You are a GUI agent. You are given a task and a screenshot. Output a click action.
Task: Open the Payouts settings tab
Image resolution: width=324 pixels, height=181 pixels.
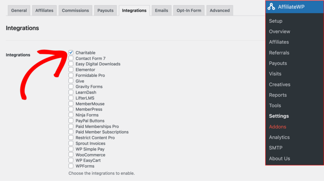tap(105, 11)
